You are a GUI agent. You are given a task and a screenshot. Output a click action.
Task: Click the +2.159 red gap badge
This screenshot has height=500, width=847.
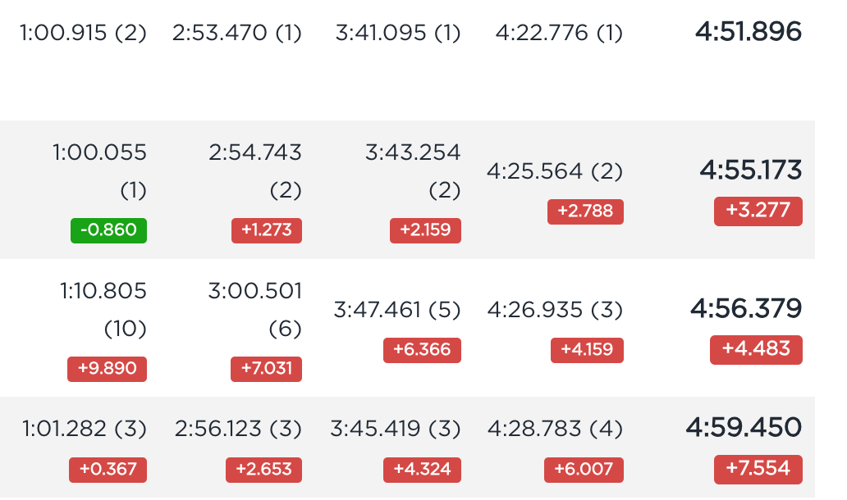point(425,230)
